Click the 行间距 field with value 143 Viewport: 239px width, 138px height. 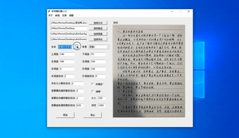pos(98,69)
